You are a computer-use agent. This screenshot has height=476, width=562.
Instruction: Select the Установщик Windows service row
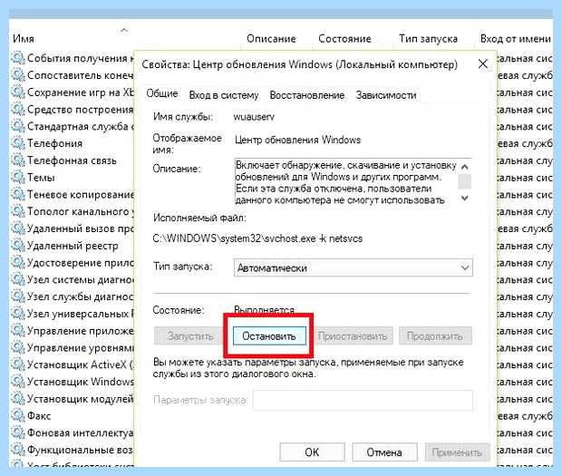tap(73, 382)
